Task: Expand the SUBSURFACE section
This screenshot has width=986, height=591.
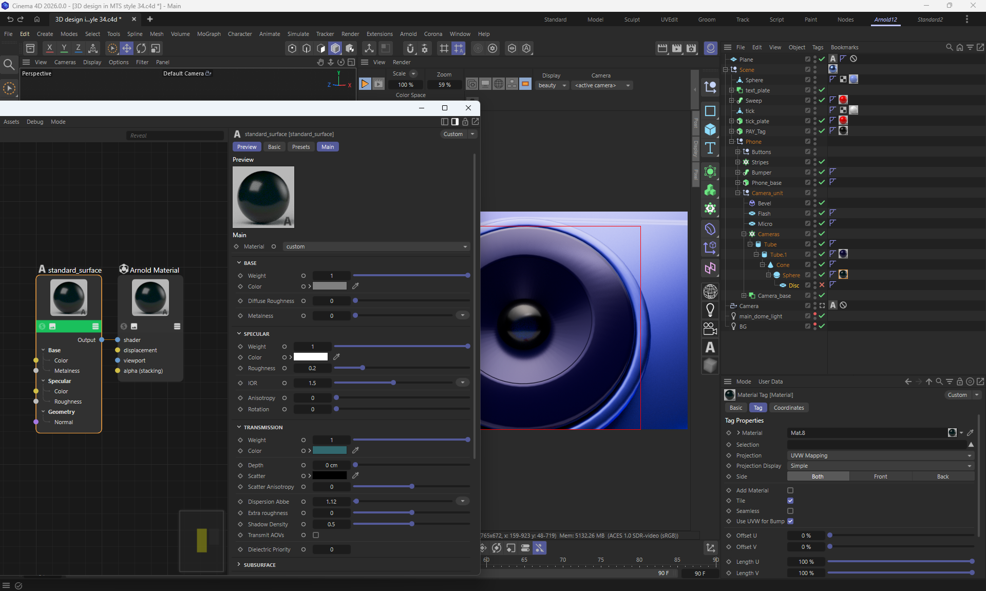Action: click(259, 565)
